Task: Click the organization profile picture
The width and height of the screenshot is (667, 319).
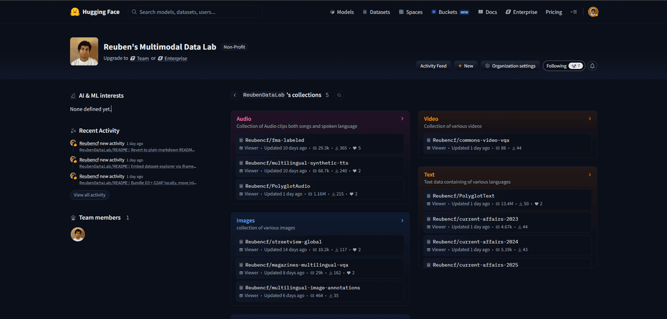Action: click(84, 51)
